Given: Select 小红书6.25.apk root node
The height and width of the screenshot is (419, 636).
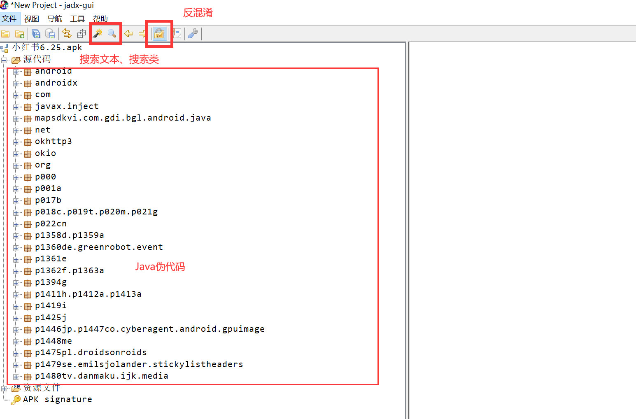Looking at the screenshot, I should [x=47, y=48].
